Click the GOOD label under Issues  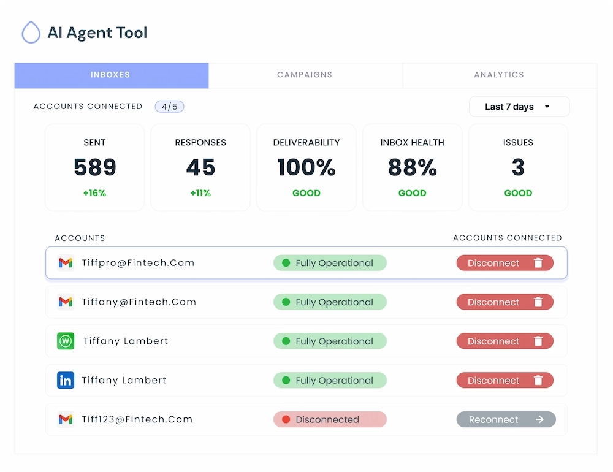(x=519, y=193)
